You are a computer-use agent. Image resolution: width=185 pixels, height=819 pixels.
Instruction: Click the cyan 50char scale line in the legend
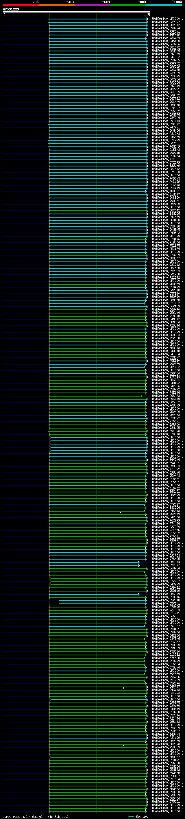coord(131,817)
